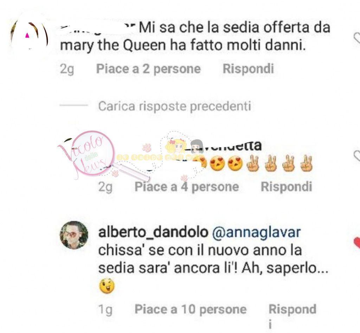360x333 pixels.
Task: Open first commenter's avatar at top
Action: [29, 34]
